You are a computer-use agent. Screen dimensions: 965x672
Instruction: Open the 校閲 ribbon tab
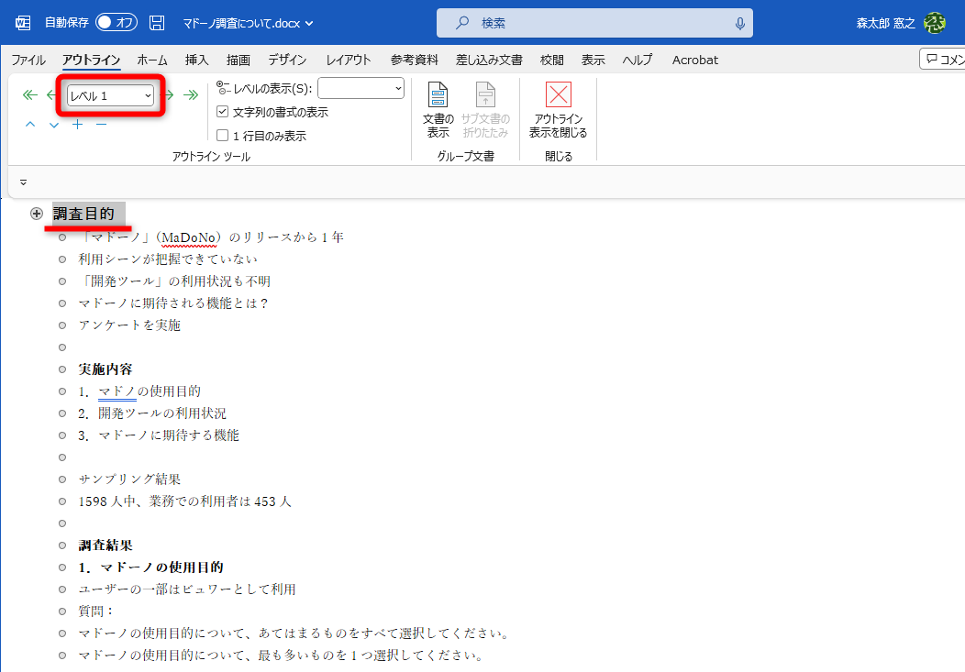tap(550, 60)
